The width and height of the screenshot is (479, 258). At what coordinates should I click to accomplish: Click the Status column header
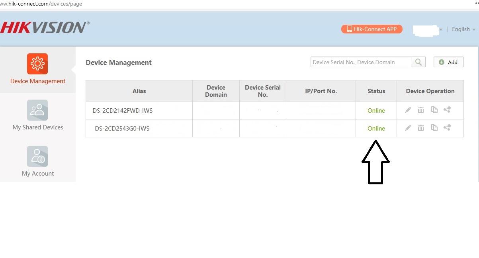(x=376, y=91)
